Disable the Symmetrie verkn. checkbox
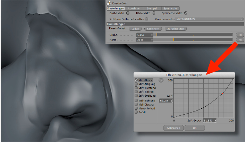The width and height of the screenshot is (246, 142). (185, 13)
